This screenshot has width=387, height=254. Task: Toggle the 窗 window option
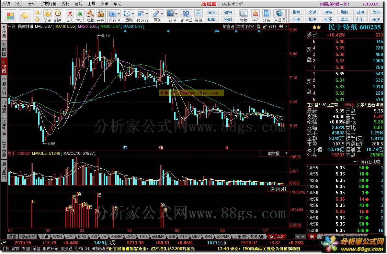click(x=265, y=26)
